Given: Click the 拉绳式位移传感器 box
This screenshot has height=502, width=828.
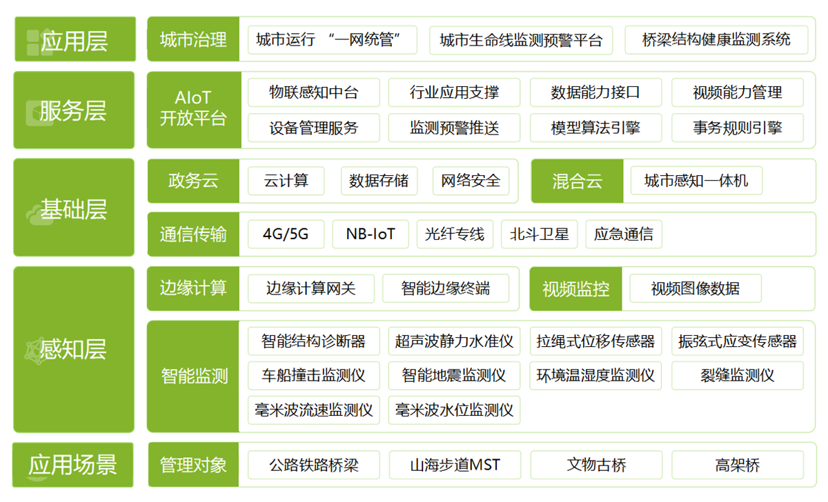Looking at the screenshot, I should click(596, 341).
